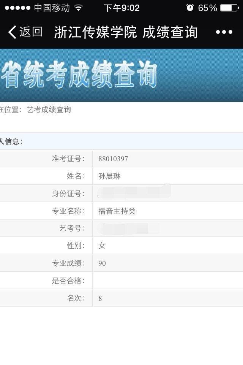This screenshot has height=365, width=243.
Task: Tap the alarm clock status icon
Action: point(190,8)
